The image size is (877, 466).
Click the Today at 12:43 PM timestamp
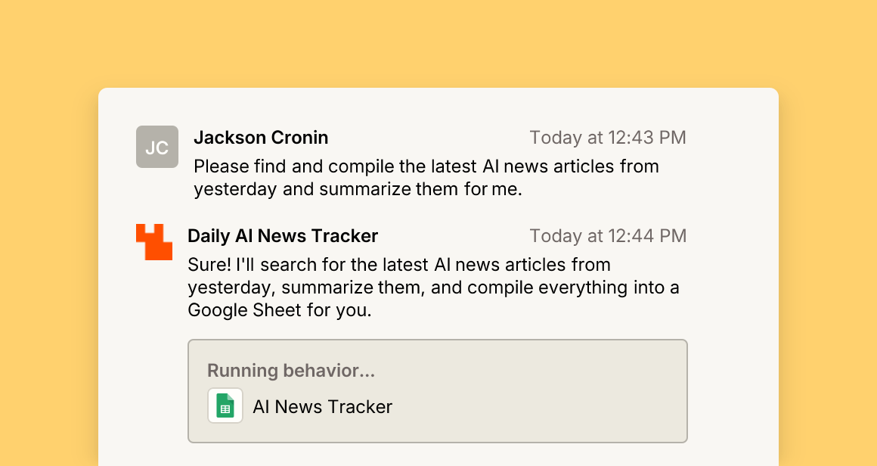click(x=608, y=138)
